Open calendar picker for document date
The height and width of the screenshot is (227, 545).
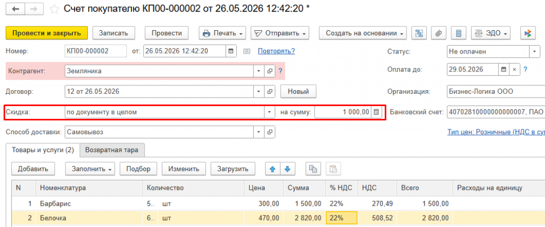(231, 51)
